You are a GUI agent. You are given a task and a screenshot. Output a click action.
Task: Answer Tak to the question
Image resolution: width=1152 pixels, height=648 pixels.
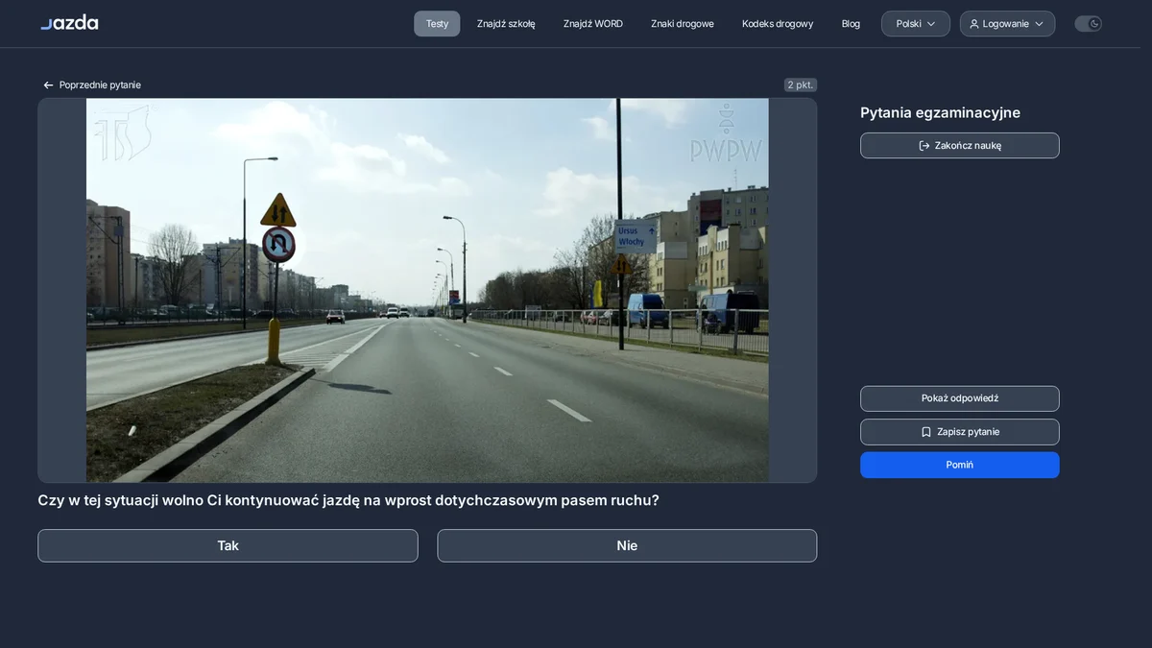[228, 546]
